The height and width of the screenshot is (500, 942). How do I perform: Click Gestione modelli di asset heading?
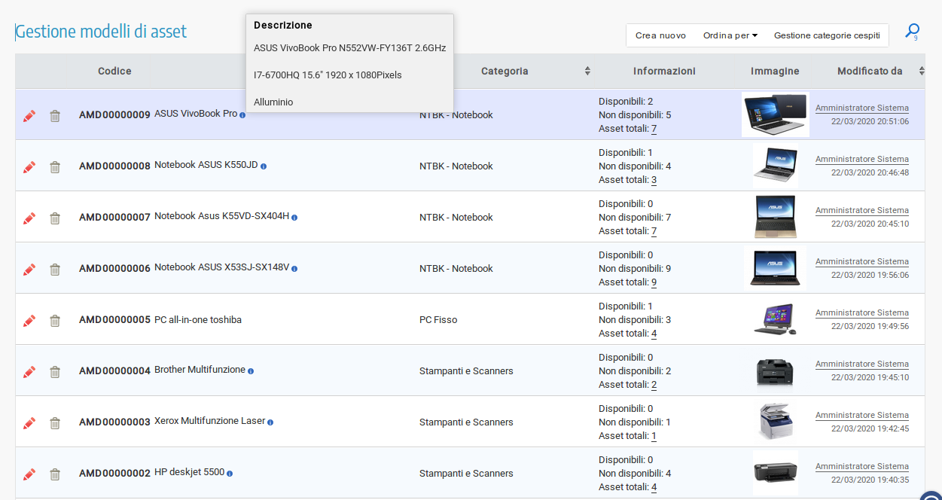pos(101,32)
